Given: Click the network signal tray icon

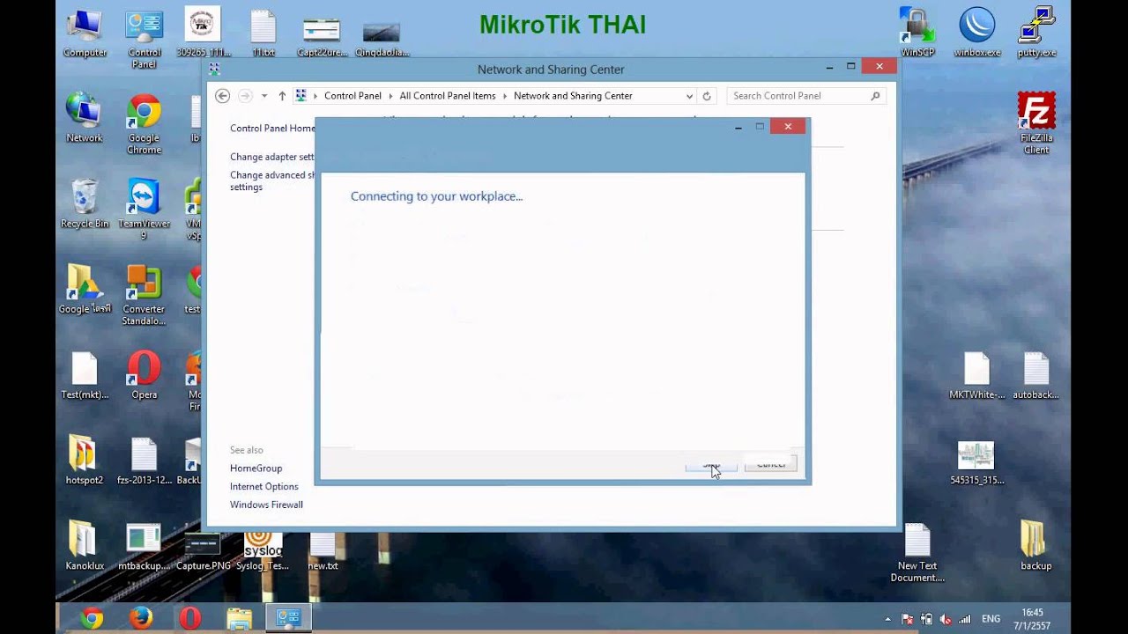Looking at the screenshot, I should (x=965, y=619).
